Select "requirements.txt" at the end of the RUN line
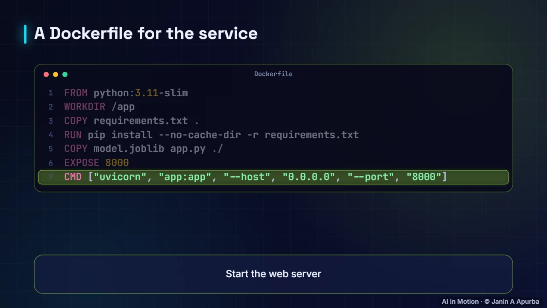This screenshot has height=308, width=547. (x=312, y=135)
